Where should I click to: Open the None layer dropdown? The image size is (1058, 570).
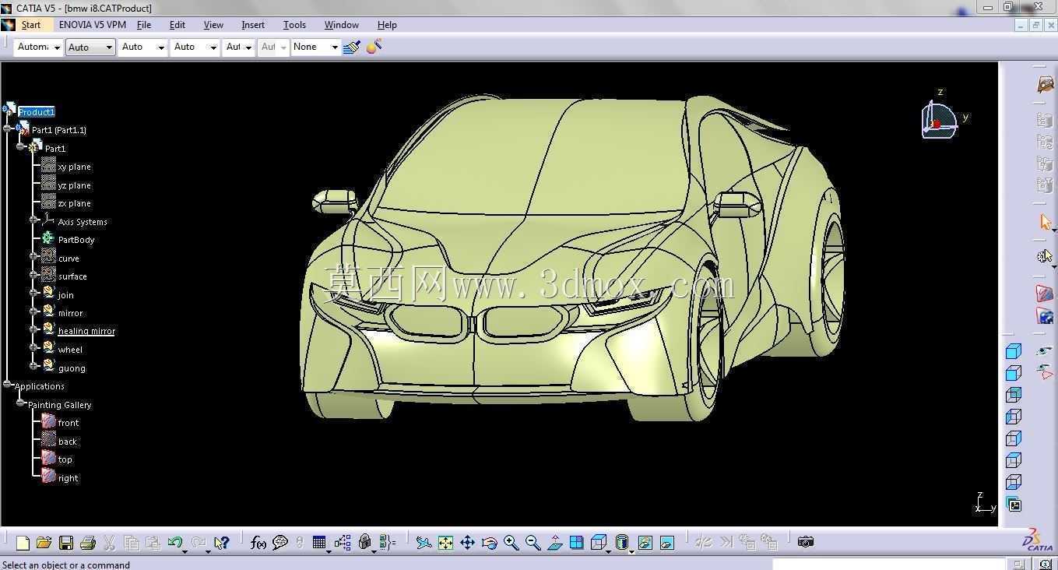point(316,47)
